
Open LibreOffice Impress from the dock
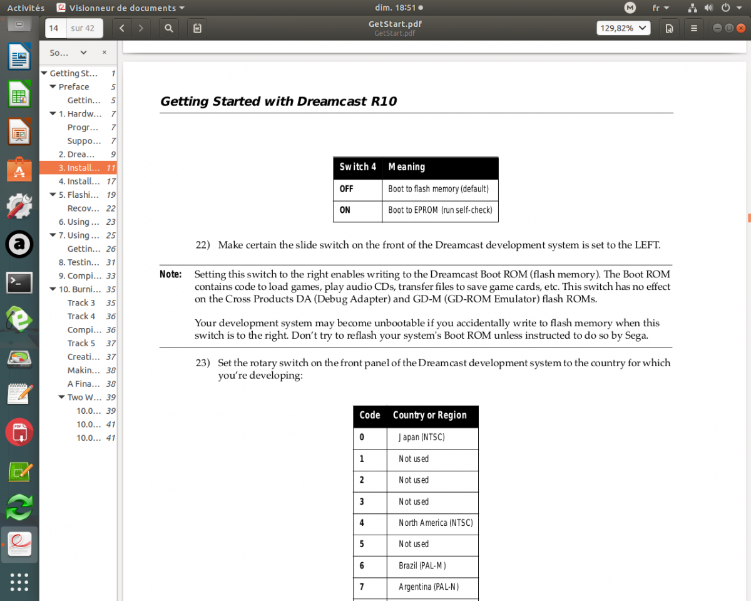19,132
